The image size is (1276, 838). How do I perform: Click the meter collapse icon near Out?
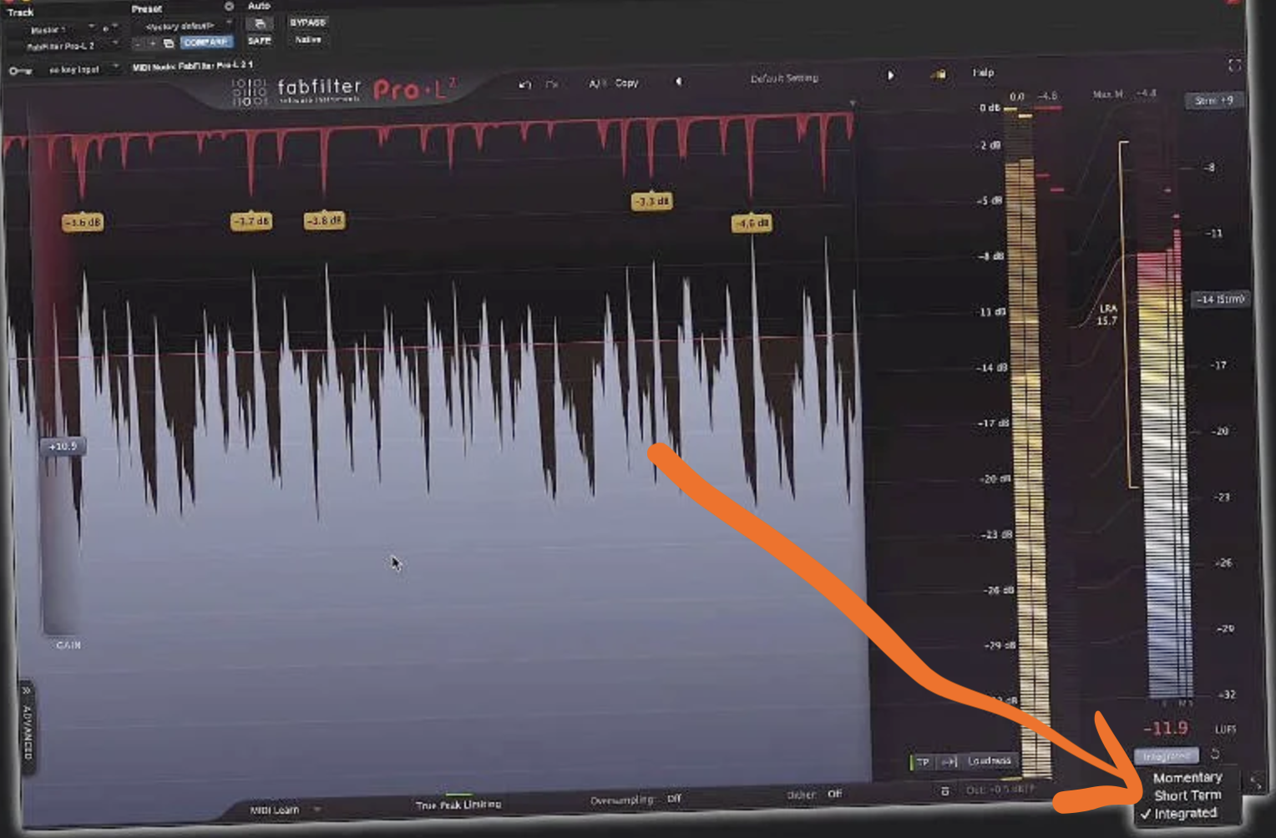click(944, 790)
